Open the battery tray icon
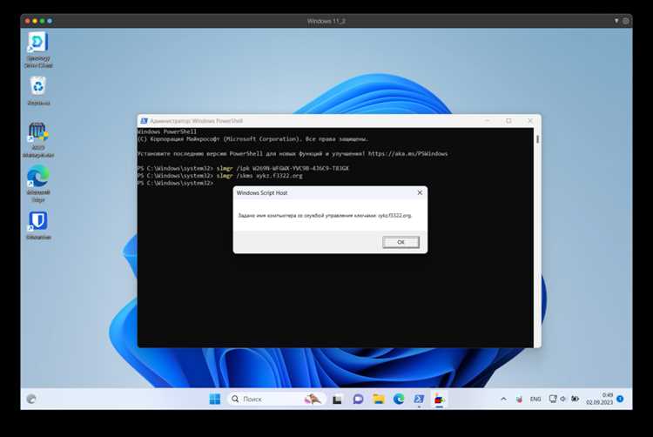Screen dimensions: 653x437 (x=576, y=399)
